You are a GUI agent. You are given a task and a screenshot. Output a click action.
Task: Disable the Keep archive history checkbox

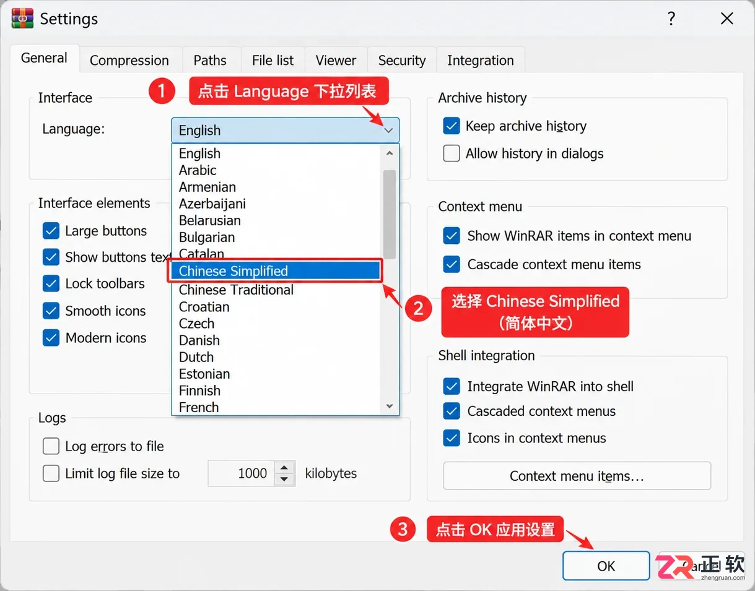(452, 126)
